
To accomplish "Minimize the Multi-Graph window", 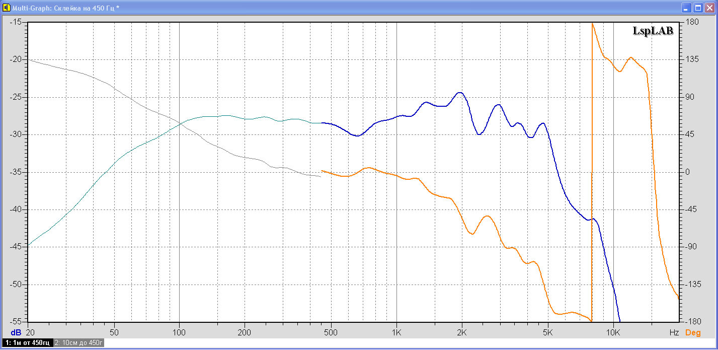I will pyautogui.click(x=686, y=8).
